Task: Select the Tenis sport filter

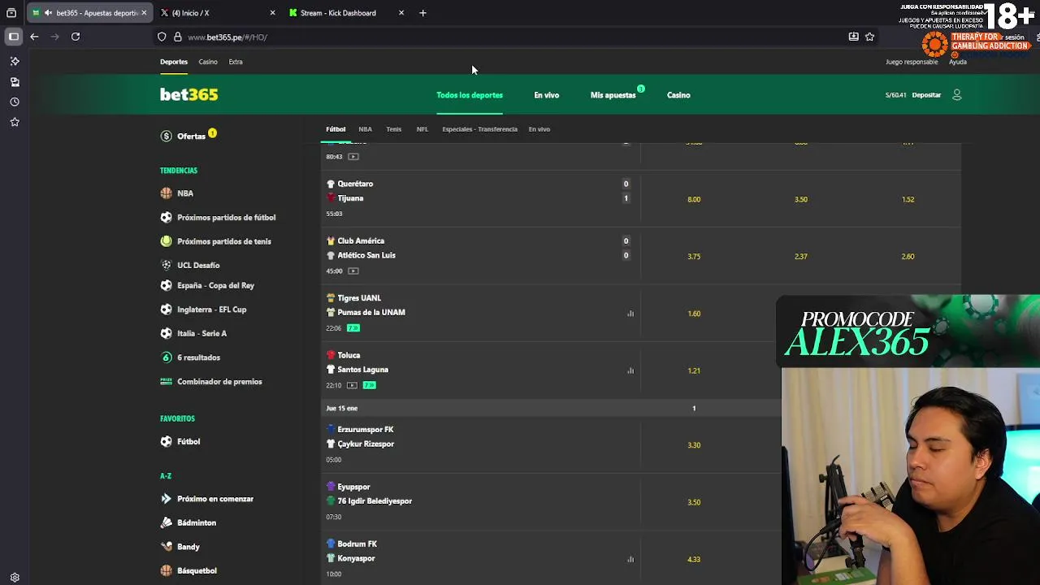Action: click(394, 129)
